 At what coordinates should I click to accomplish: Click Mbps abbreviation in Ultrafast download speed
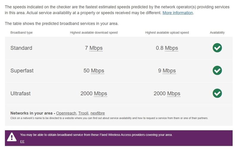tap(101, 93)
